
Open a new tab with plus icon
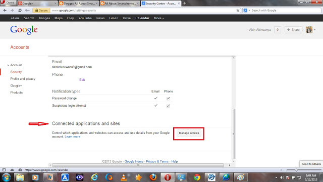(x=185, y=4)
